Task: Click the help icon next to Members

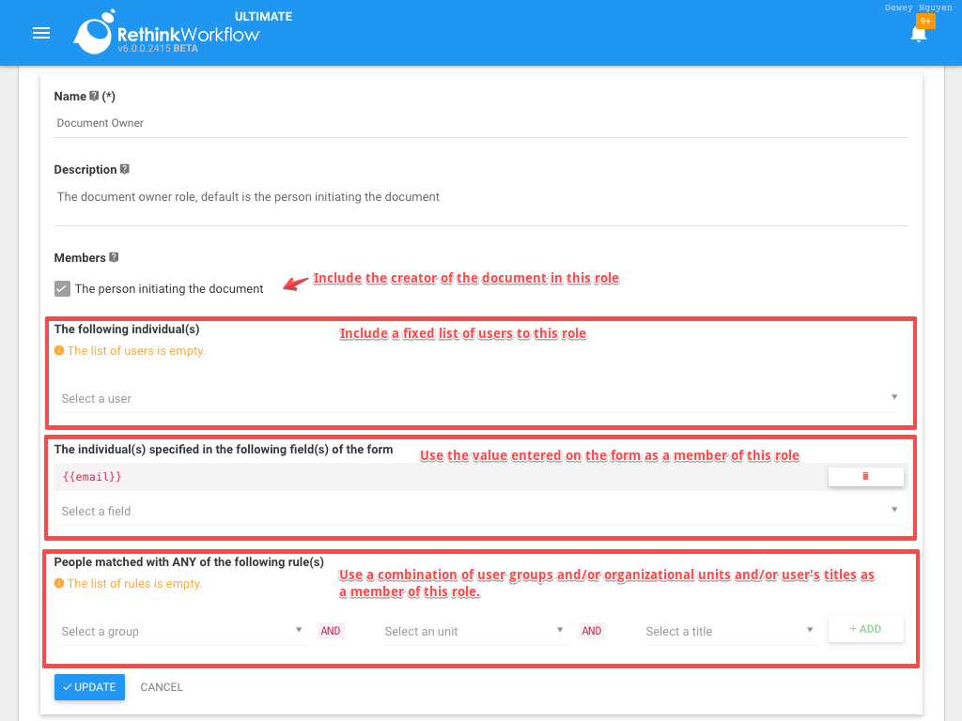Action: pos(113,257)
